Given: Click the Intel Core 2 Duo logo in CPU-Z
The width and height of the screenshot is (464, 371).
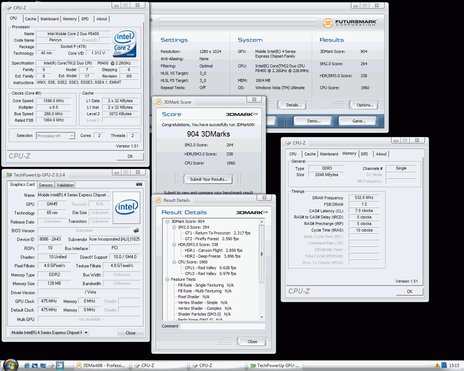Looking at the screenshot, I should coord(125,43).
